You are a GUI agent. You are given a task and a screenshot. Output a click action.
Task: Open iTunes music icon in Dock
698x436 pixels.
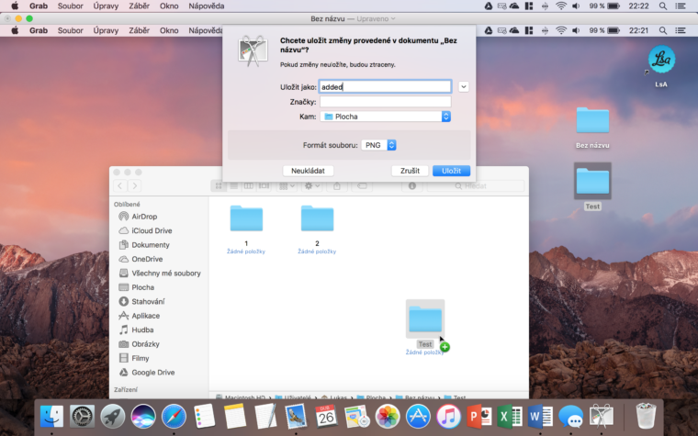pos(448,417)
